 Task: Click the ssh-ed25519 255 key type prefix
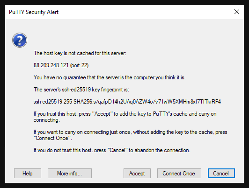click(x=53, y=102)
